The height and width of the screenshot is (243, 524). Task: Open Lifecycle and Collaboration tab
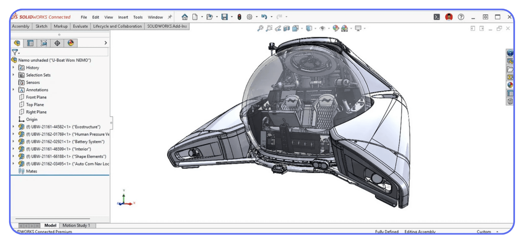pyautogui.click(x=117, y=26)
